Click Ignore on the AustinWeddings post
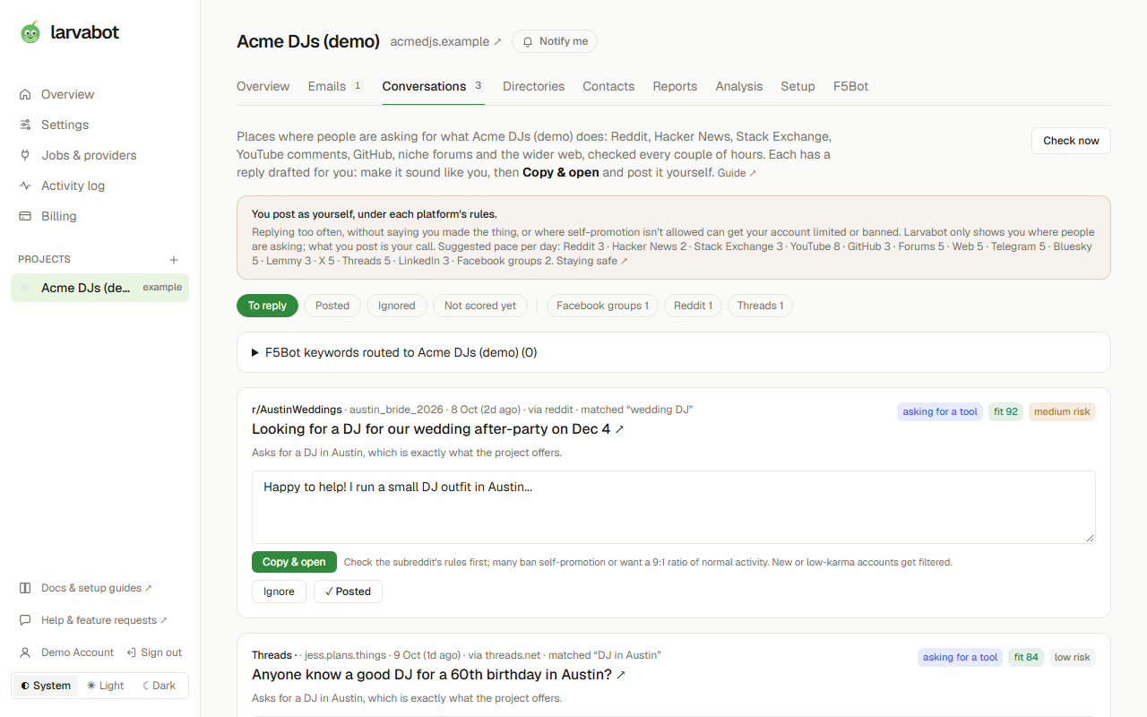Viewport: 1147px width, 717px height. [x=279, y=592]
